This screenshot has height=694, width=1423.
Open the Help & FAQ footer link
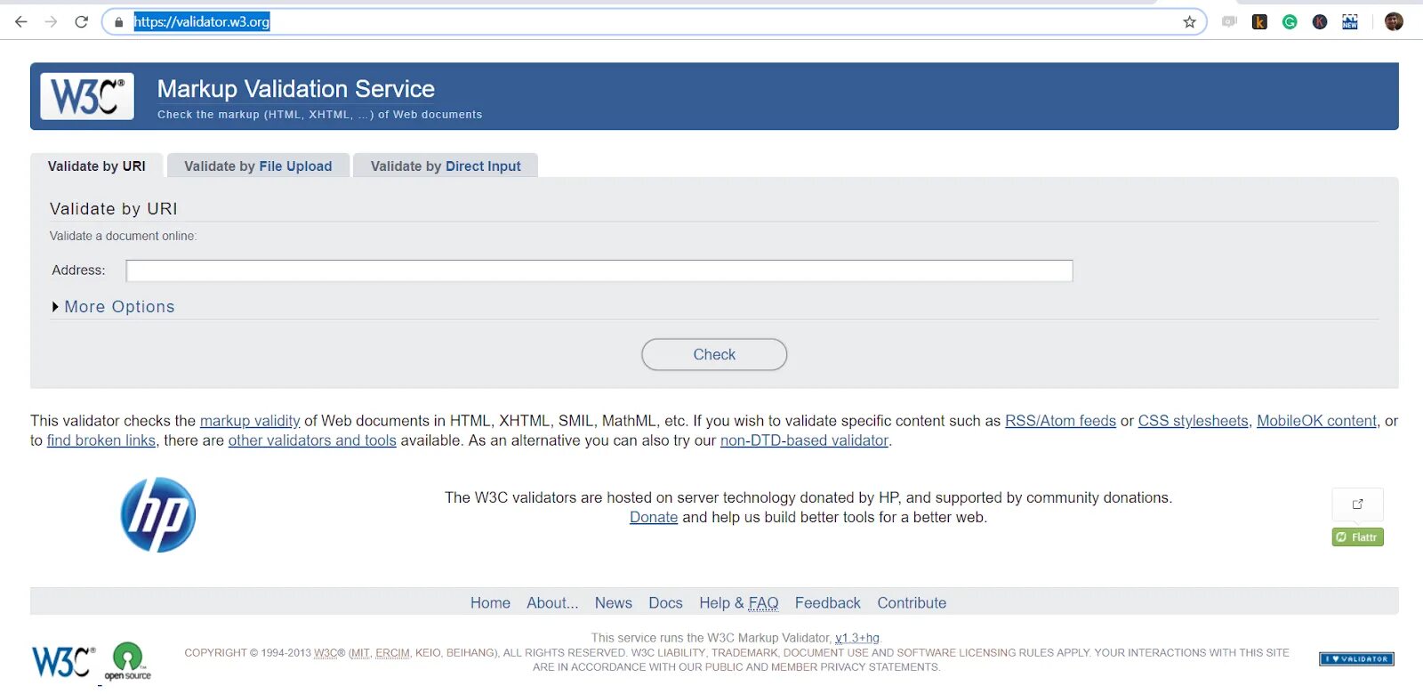[738, 603]
